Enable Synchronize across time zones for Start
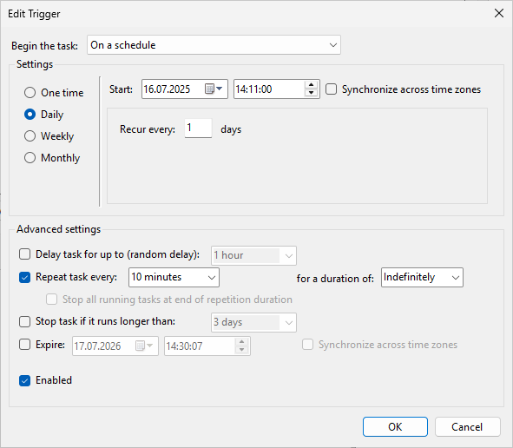The height and width of the screenshot is (448, 513). pyautogui.click(x=331, y=89)
